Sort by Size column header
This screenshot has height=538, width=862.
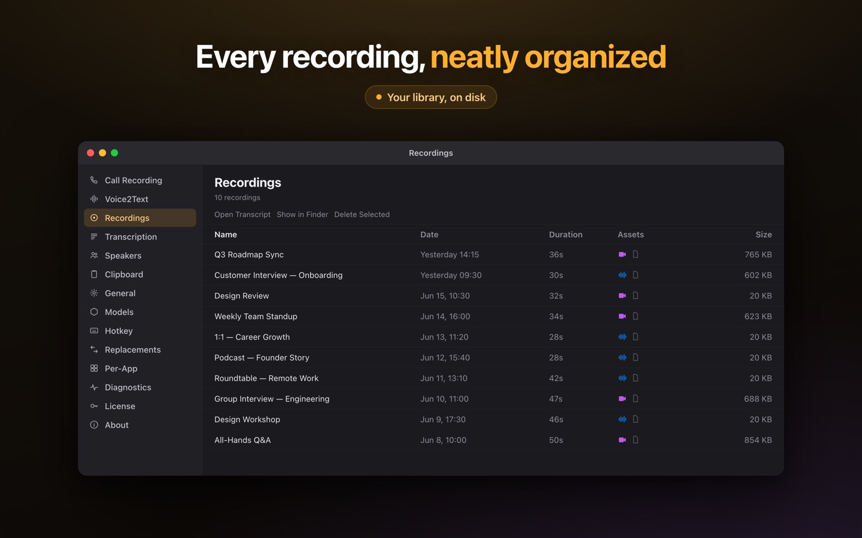click(x=763, y=234)
